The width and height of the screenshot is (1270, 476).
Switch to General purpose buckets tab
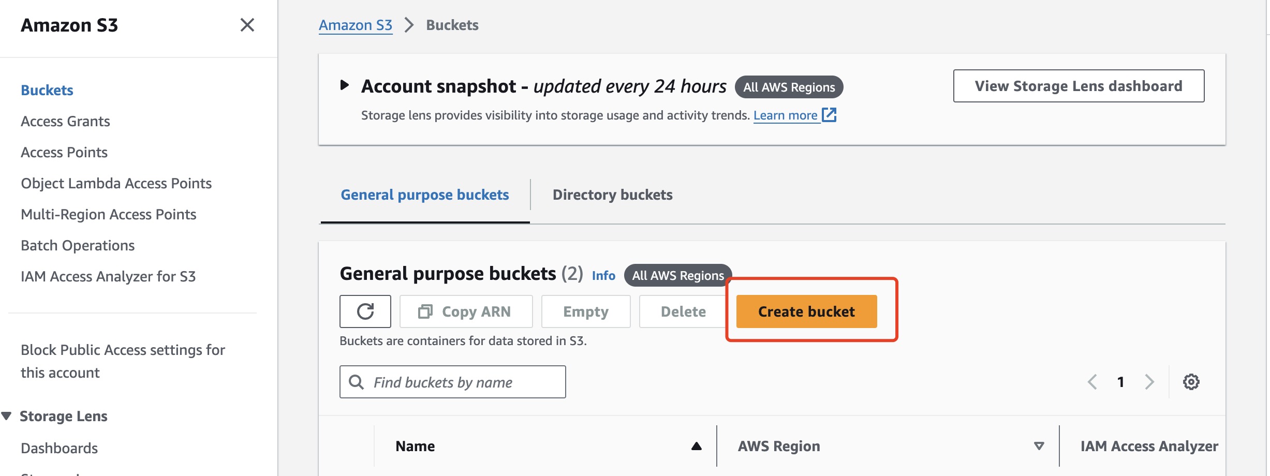tap(425, 195)
